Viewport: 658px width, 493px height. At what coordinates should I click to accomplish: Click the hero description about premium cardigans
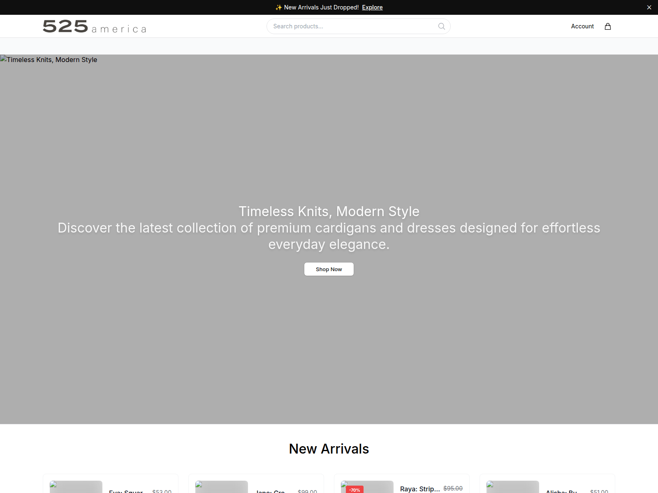(329, 236)
